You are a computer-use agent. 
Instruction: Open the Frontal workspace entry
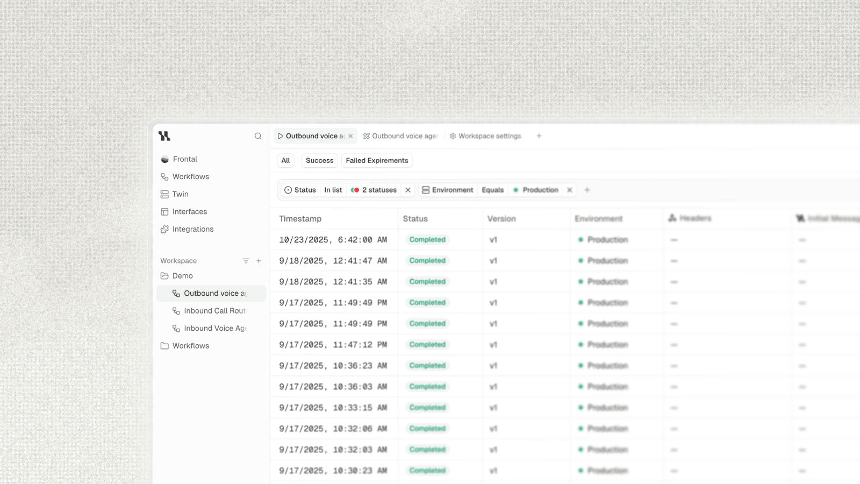click(179, 159)
